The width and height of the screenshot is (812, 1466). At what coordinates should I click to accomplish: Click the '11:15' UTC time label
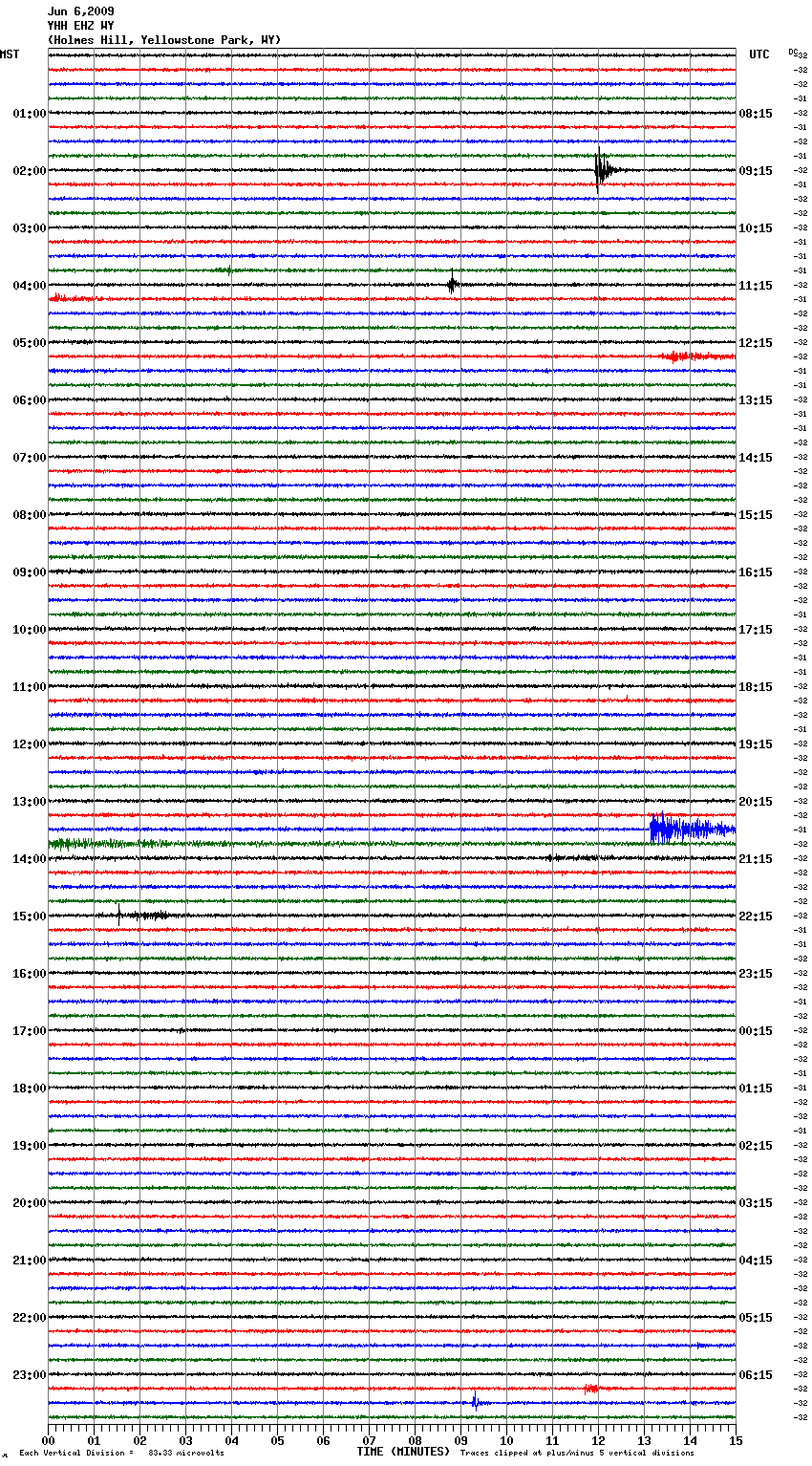pyautogui.click(x=756, y=286)
